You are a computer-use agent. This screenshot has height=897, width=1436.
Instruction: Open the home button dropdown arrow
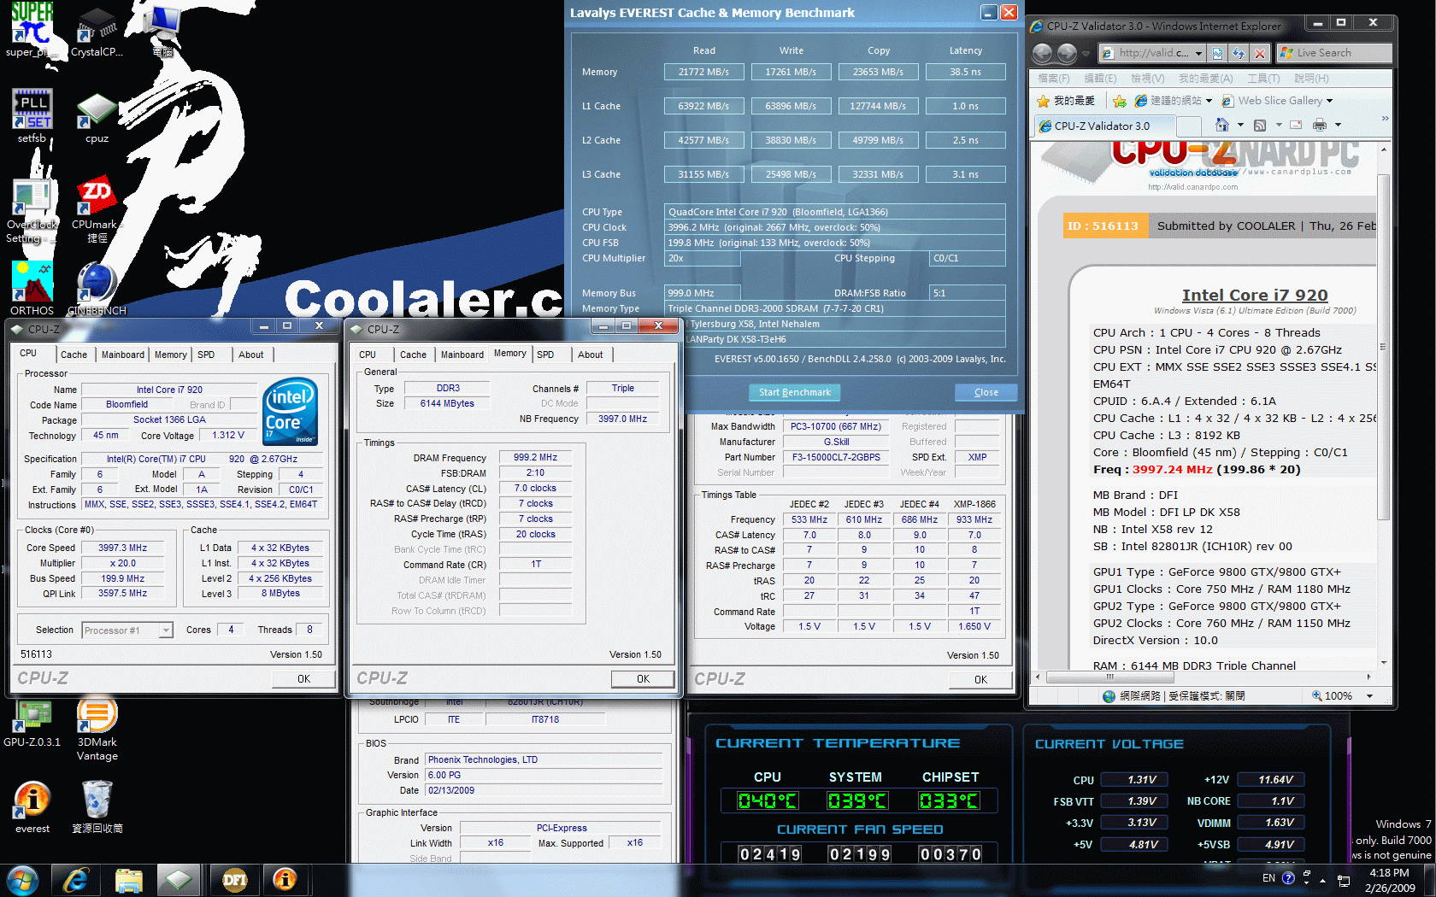1239,126
